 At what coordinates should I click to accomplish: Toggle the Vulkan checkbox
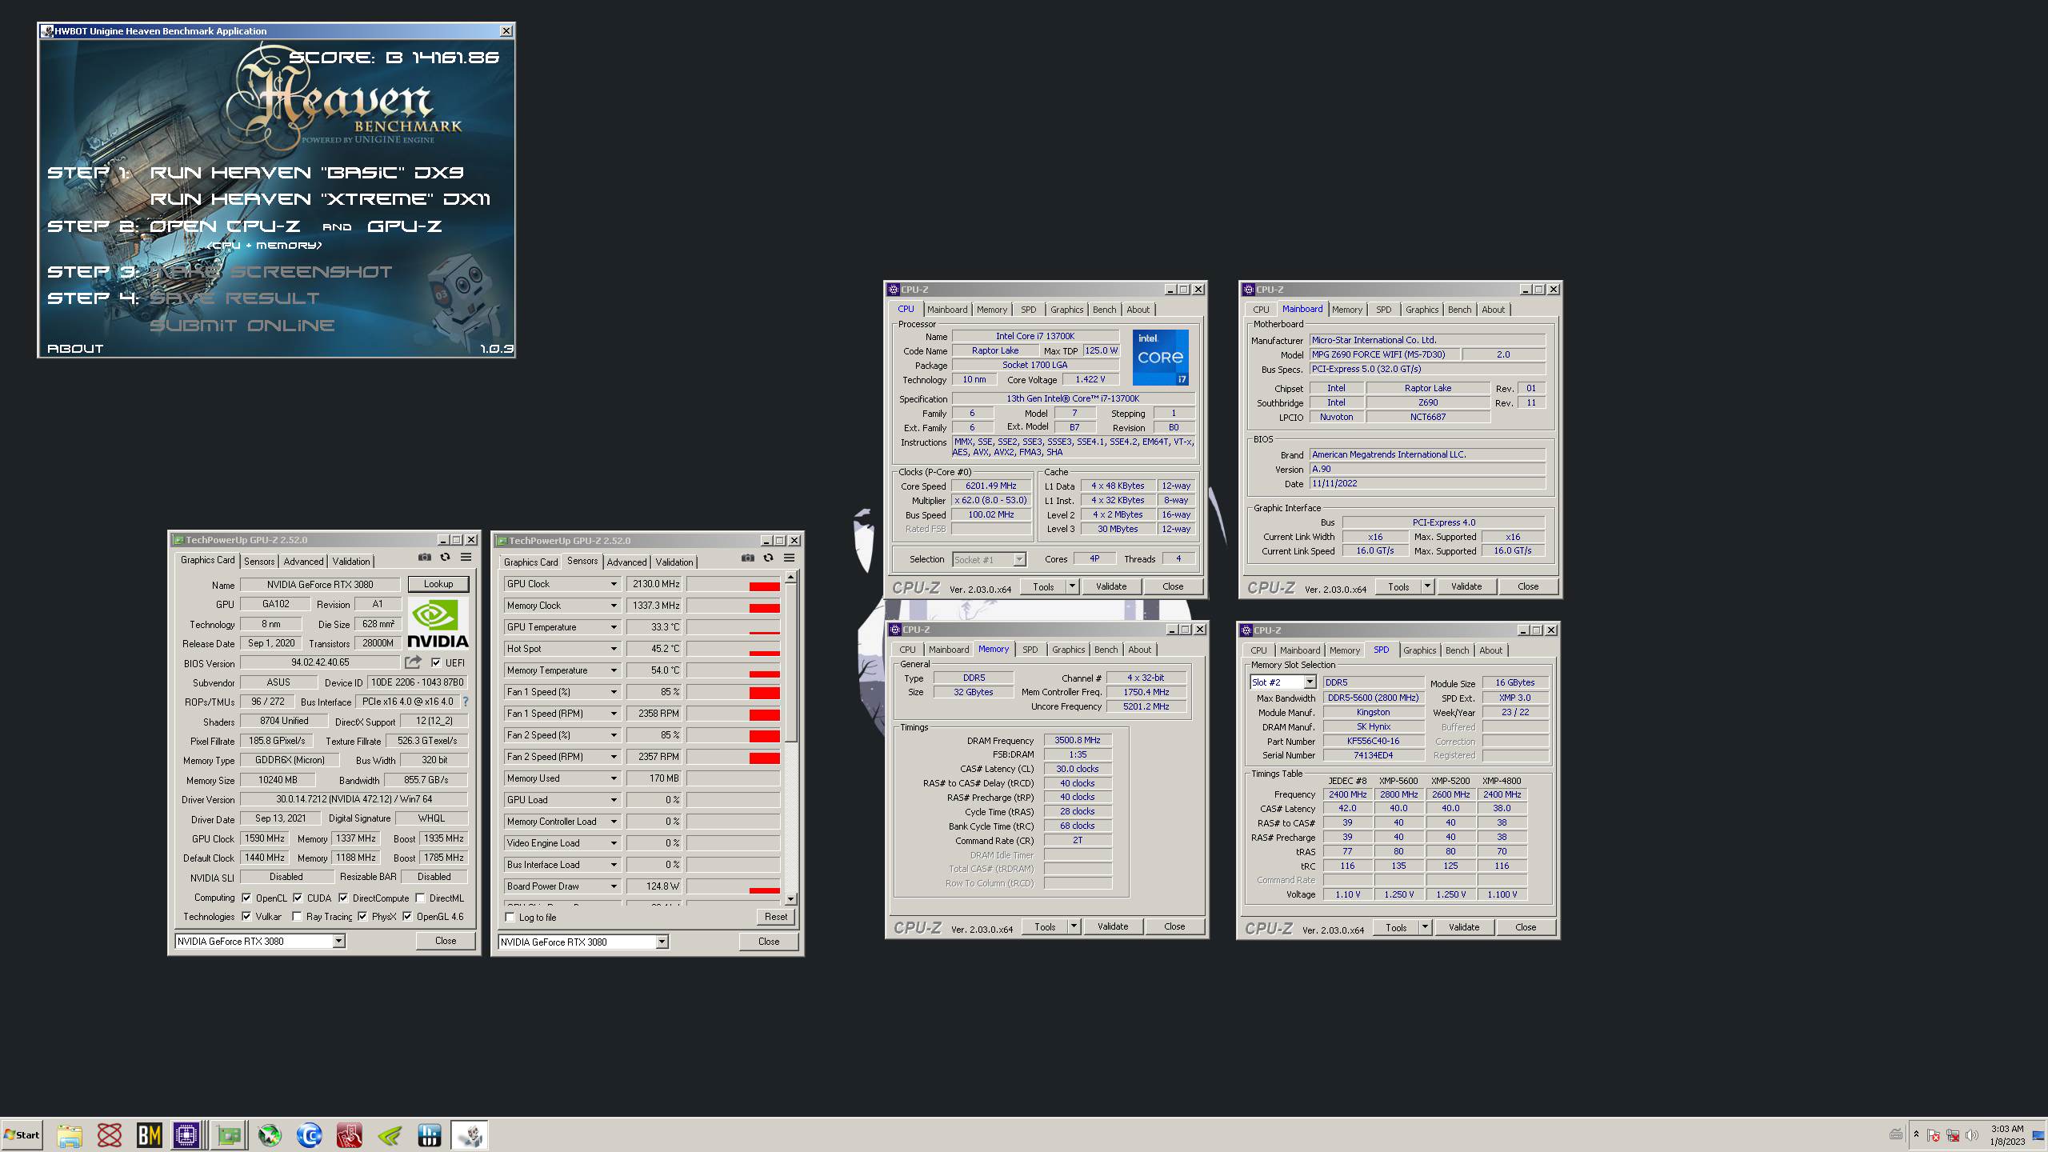click(247, 917)
